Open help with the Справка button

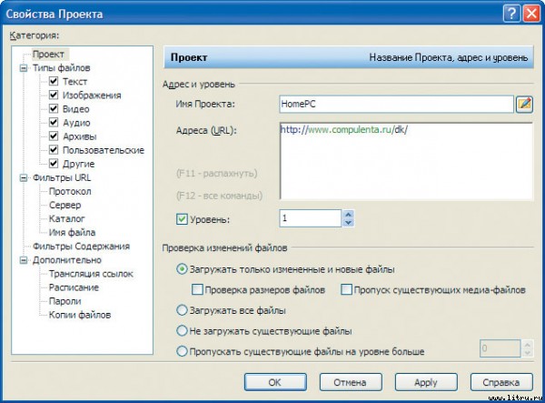coord(501,382)
